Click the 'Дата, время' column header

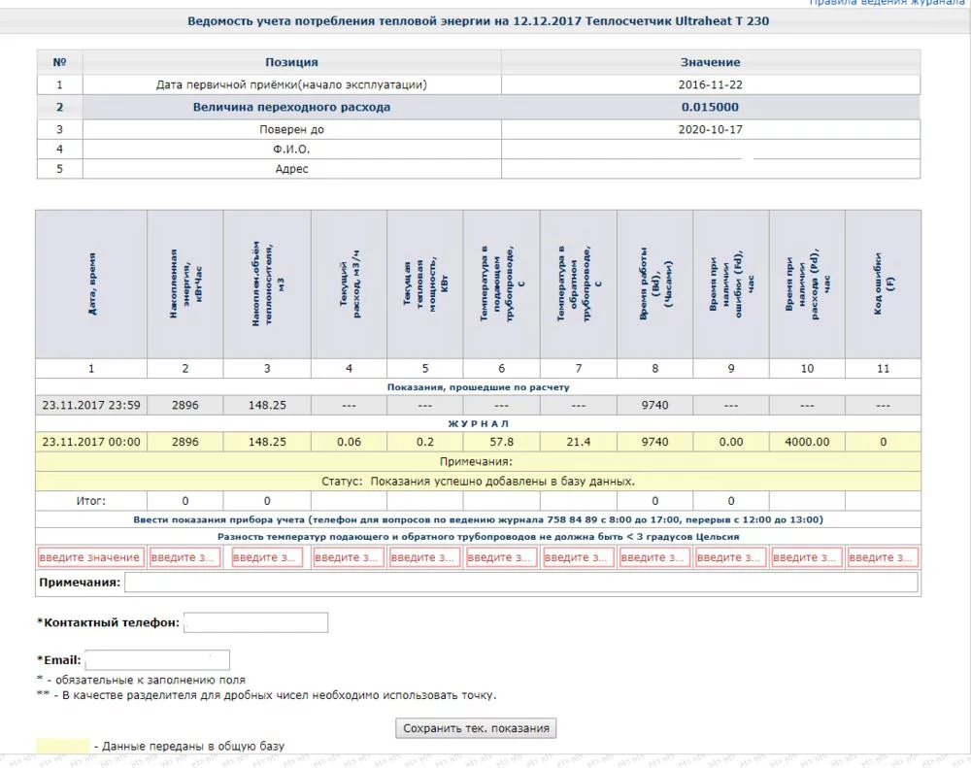[91, 284]
